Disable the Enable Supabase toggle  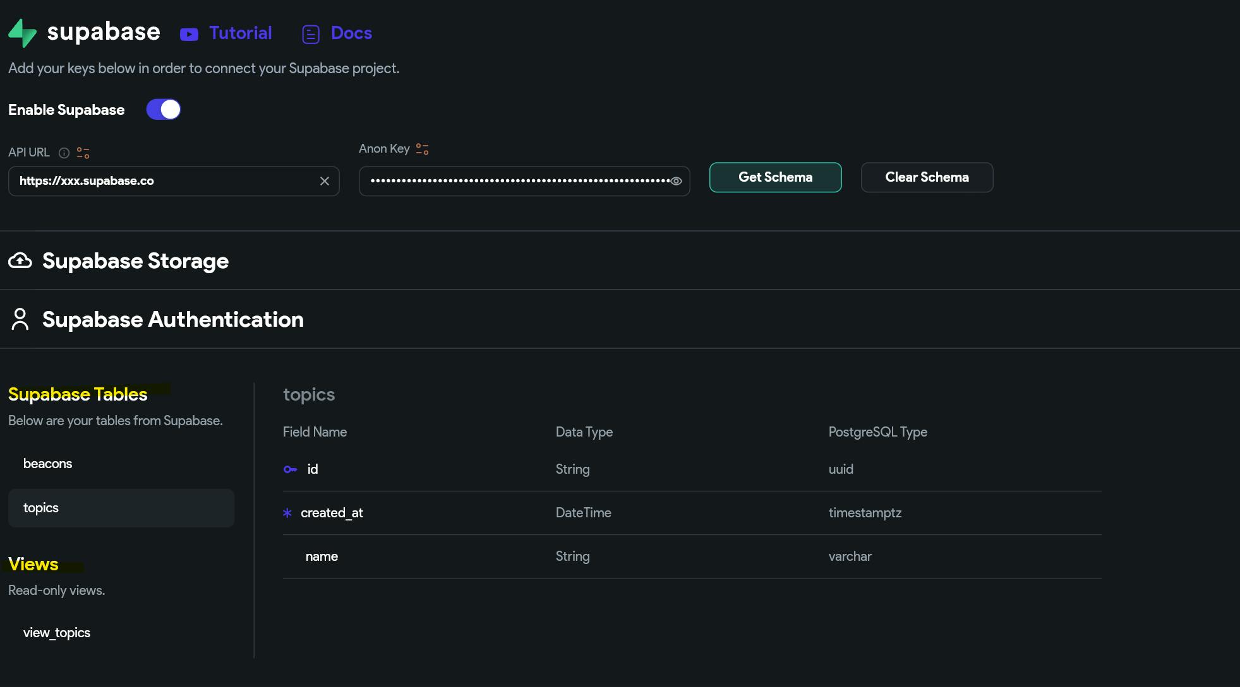[164, 110]
